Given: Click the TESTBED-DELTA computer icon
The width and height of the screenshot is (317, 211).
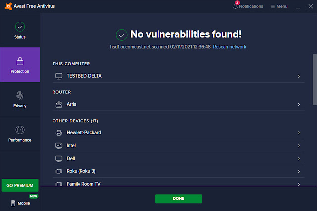Looking at the screenshot, I should 59,76.
